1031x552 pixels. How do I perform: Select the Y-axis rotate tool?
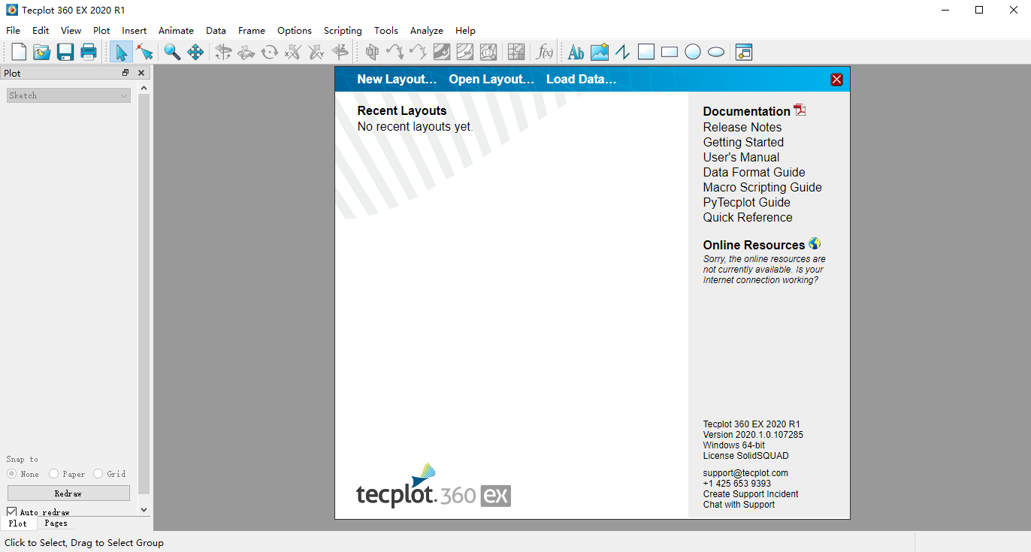[316, 52]
